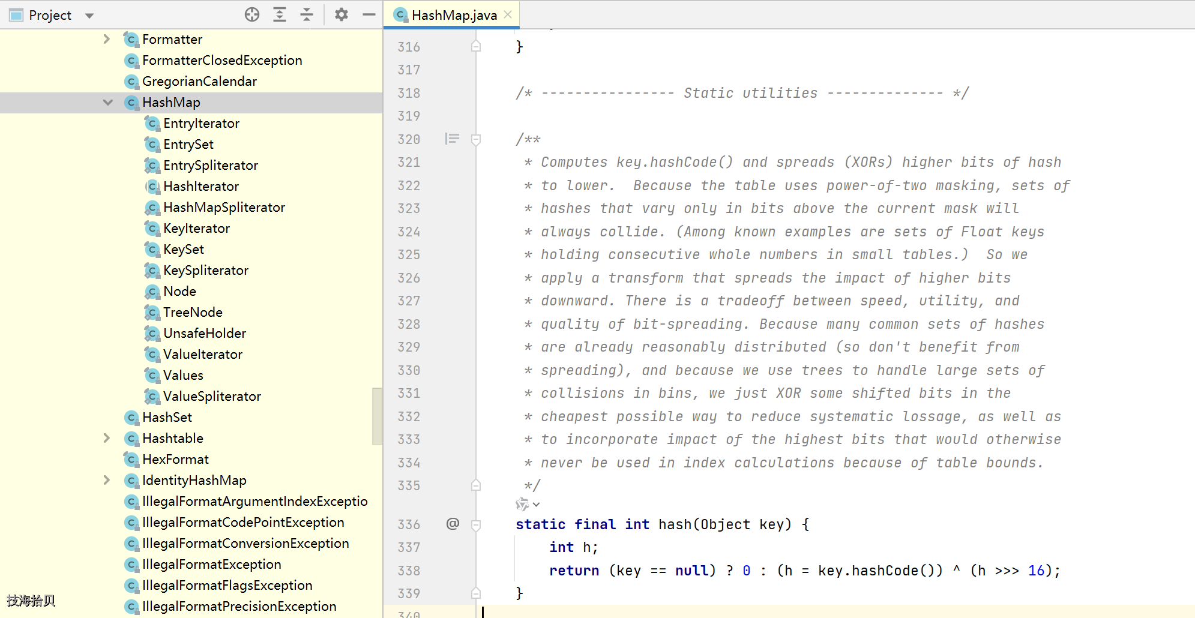This screenshot has height=618, width=1195.
Task: Select FormatterClosedException in the project tree
Action: [x=222, y=60]
